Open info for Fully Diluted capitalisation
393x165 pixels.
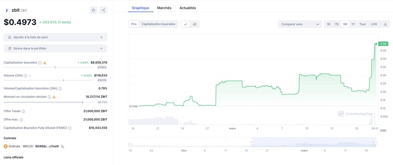tap(70, 128)
